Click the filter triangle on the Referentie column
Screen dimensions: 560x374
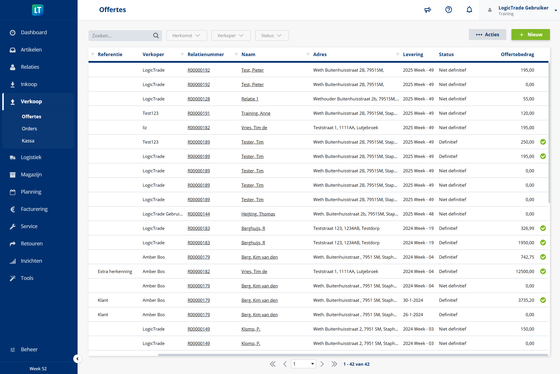pos(93,54)
